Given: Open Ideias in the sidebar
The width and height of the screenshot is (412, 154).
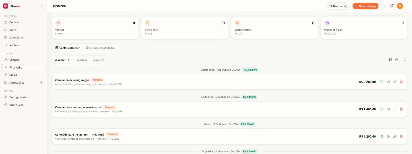Looking at the screenshot, I should pos(23,75).
